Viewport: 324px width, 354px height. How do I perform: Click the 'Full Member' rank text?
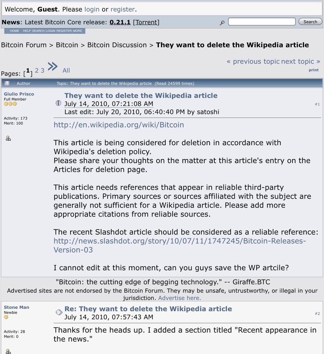(15, 99)
